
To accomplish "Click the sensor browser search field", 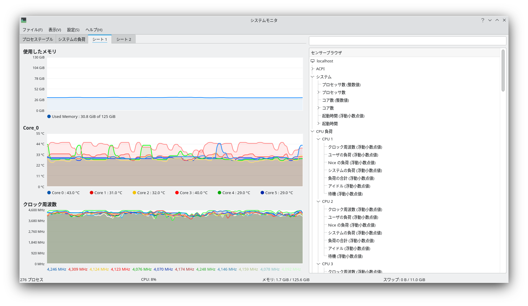I will coord(407,41).
